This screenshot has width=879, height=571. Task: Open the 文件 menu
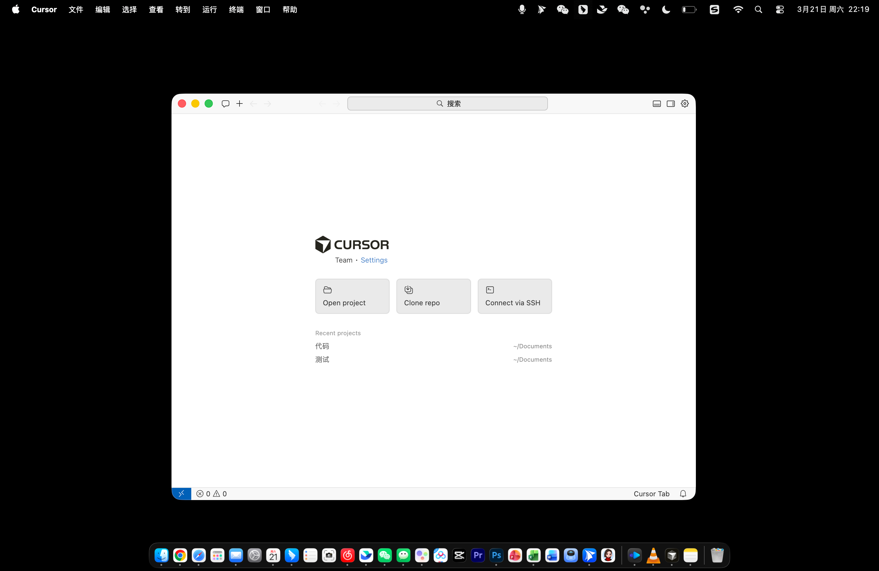(76, 10)
